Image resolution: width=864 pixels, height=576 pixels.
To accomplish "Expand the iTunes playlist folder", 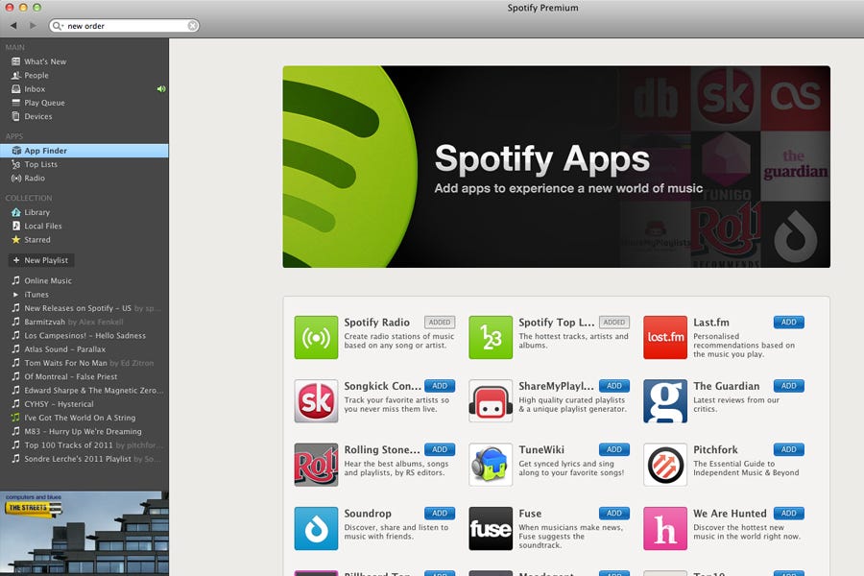I will coord(15,295).
